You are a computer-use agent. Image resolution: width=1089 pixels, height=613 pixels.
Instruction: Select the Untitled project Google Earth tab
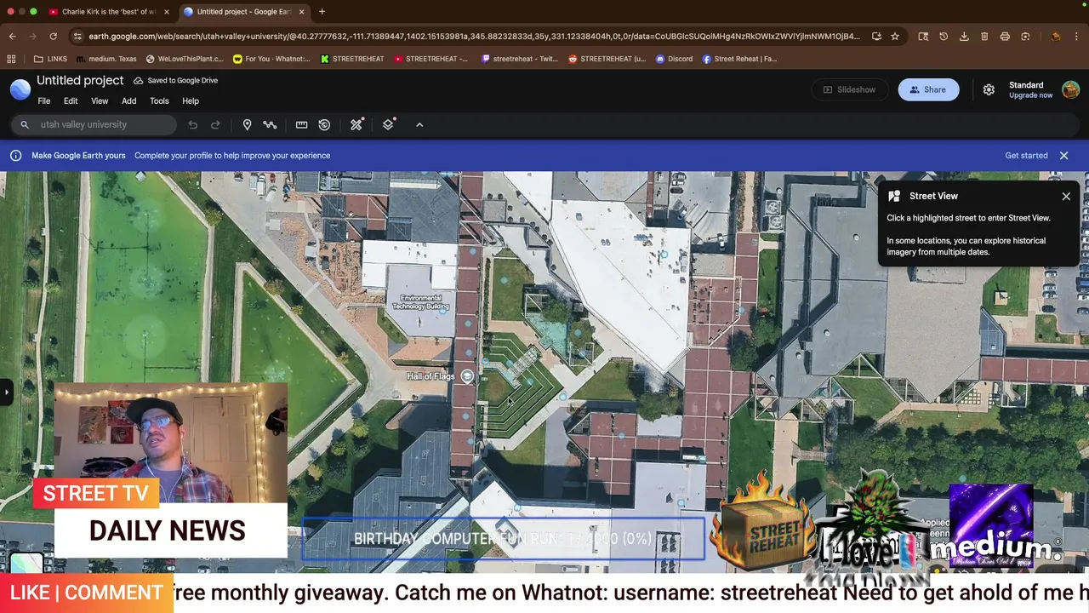[x=244, y=12]
